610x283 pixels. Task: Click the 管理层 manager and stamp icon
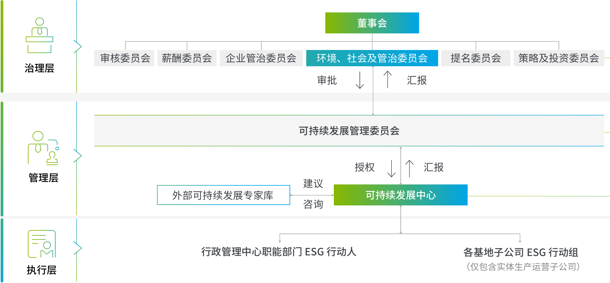pyautogui.click(x=43, y=148)
